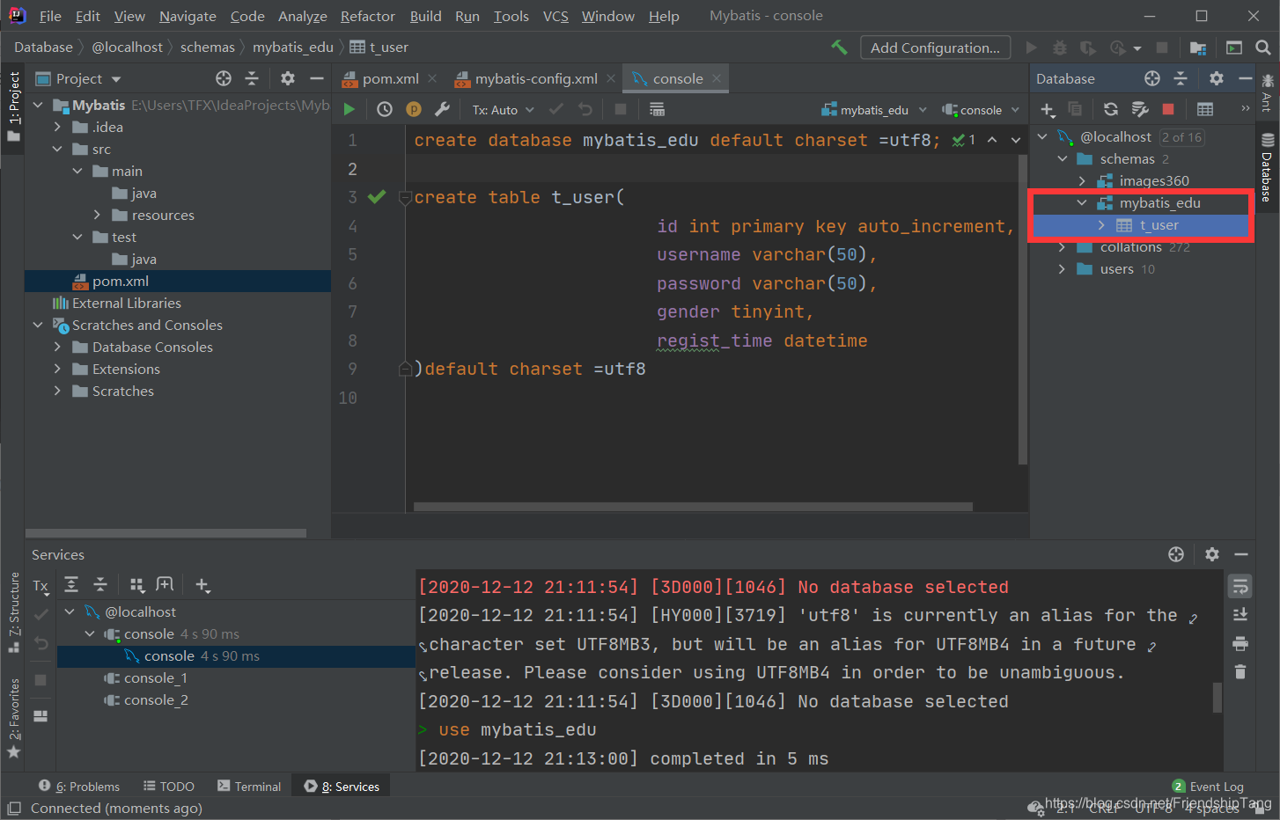The height and width of the screenshot is (820, 1280).
Task: Open Structure side tool window
Action: click(x=13, y=611)
